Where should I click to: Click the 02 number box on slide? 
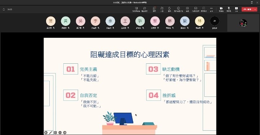[x=71, y=95]
